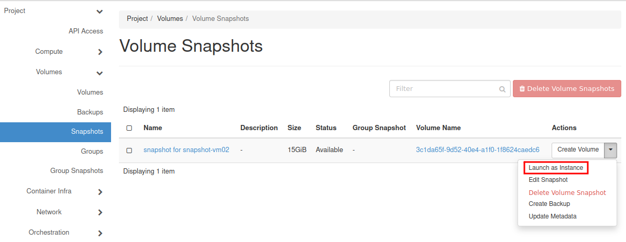Click the search magnifier icon in Filter
Viewport: 626px width, 242px height.
[502, 89]
